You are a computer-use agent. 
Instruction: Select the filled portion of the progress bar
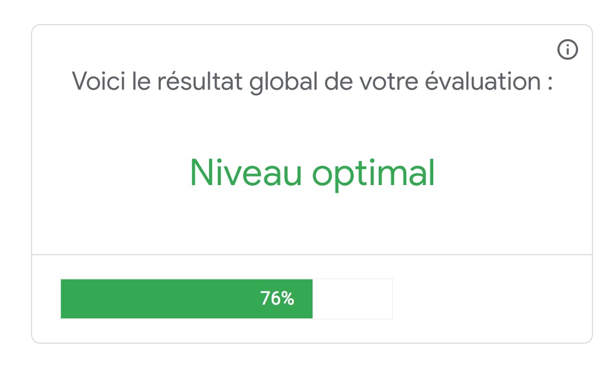186,299
